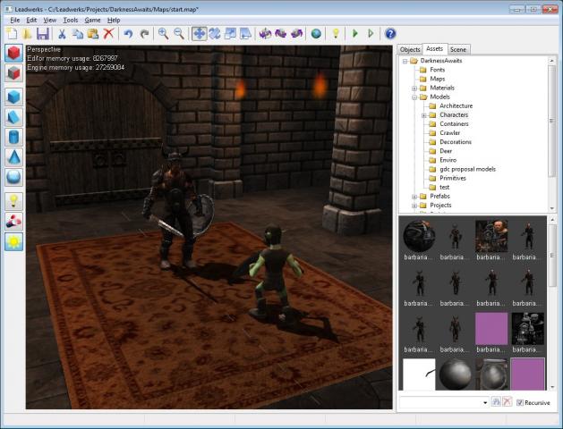The height and width of the screenshot is (429, 563).
Task: Select the Architecture folder
Action: (456, 106)
